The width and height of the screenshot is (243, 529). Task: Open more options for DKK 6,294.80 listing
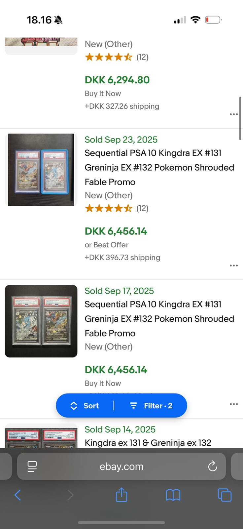pyautogui.click(x=234, y=114)
